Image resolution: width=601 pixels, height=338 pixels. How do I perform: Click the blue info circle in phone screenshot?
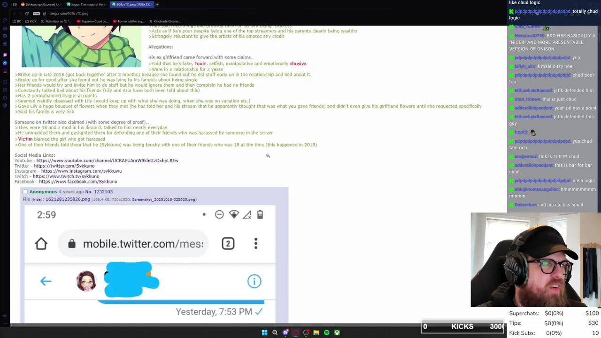point(254,281)
